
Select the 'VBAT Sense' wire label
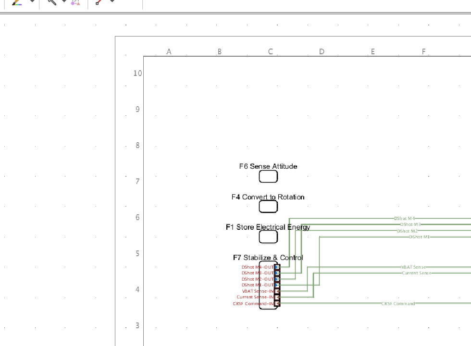click(x=413, y=267)
